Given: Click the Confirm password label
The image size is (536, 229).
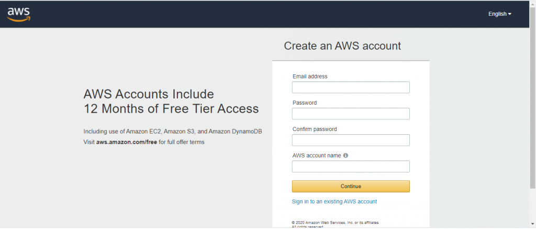Looking at the screenshot, I should 315,129.
